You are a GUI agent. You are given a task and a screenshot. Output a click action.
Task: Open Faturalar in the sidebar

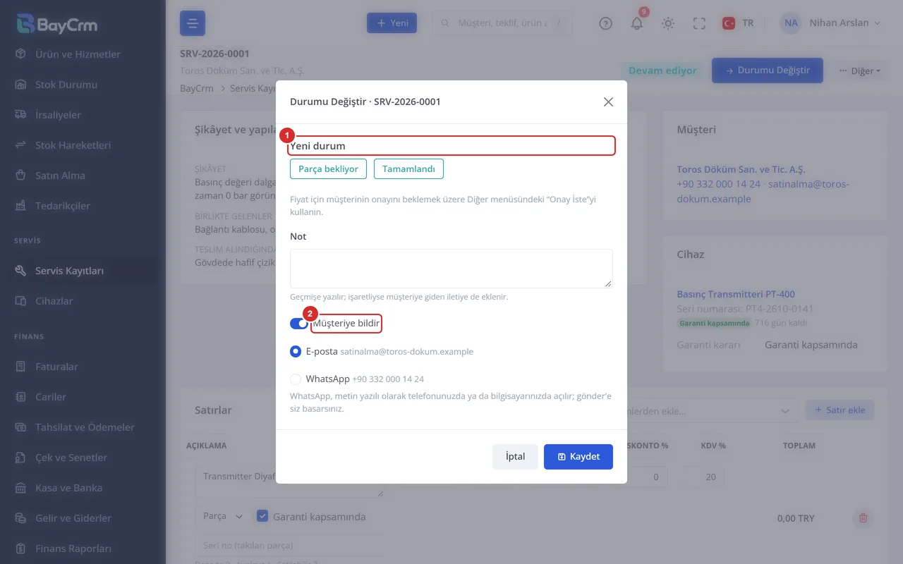click(56, 367)
